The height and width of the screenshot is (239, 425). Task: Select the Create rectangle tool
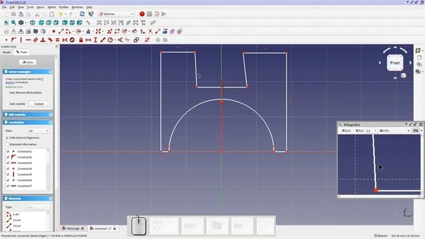pyautogui.click(x=117, y=31)
